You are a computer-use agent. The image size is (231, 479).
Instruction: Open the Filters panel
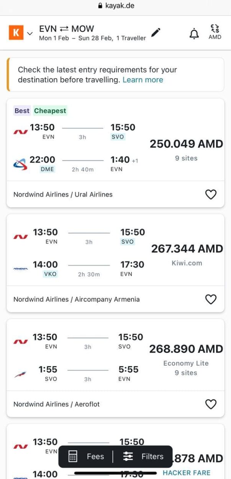coord(143,456)
